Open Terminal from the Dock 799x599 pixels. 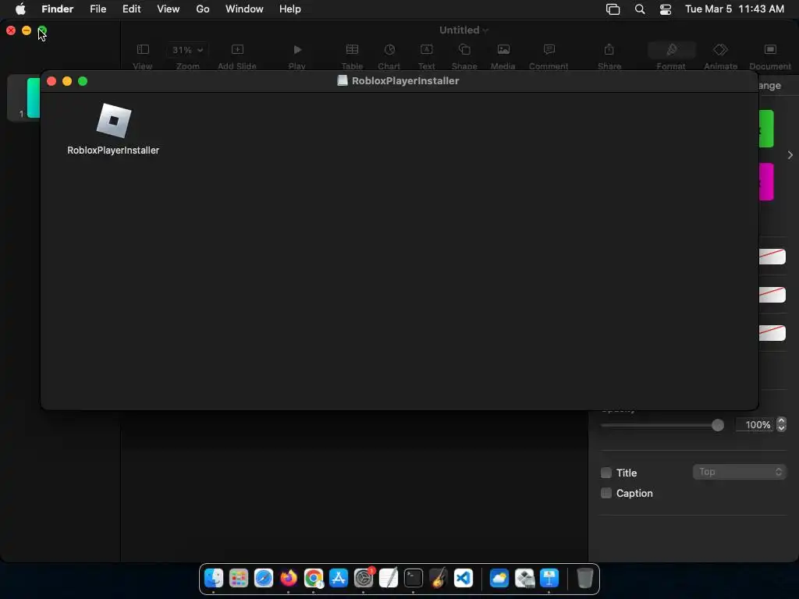(x=414, y=578)
